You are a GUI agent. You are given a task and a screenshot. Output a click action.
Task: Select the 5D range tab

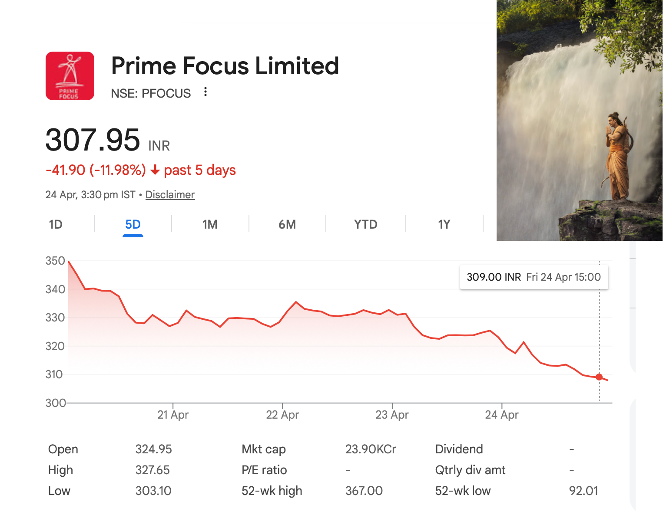[133, 224]
